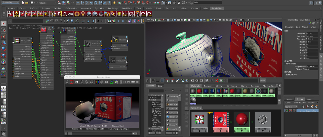The width and height of the screenshot is (323, 137).
Task: Click the 1:1 real size icon in Render View
Action: tap(107, 82)
